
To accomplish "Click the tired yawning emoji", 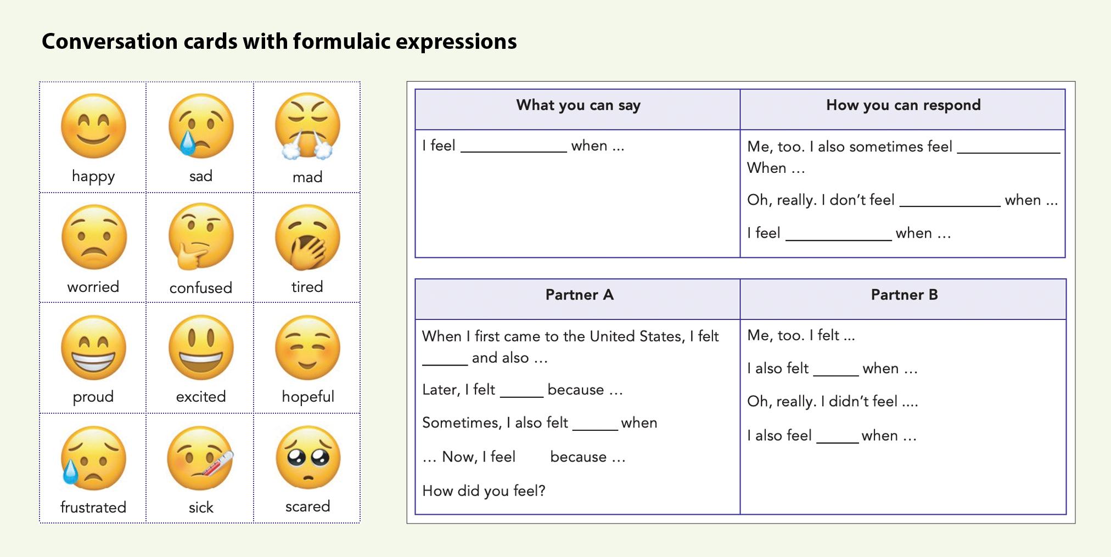I will tap(307, 237).
